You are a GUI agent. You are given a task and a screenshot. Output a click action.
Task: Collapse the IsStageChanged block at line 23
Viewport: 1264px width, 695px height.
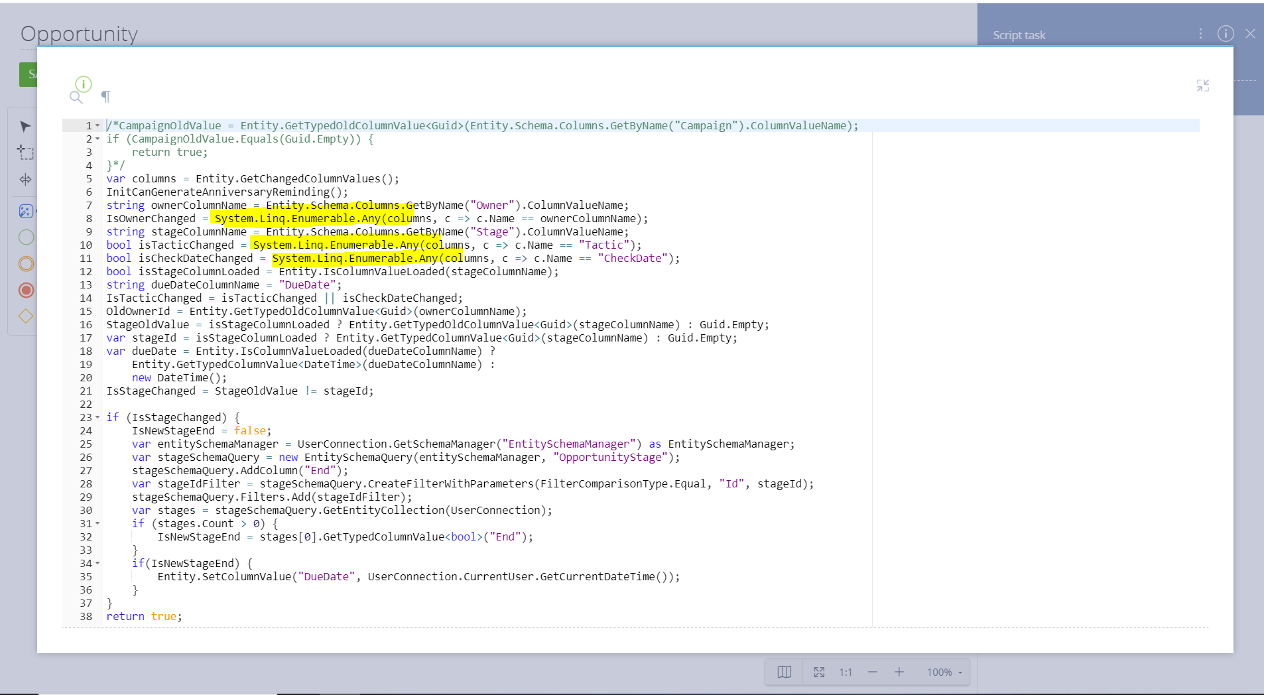point(97,417)
